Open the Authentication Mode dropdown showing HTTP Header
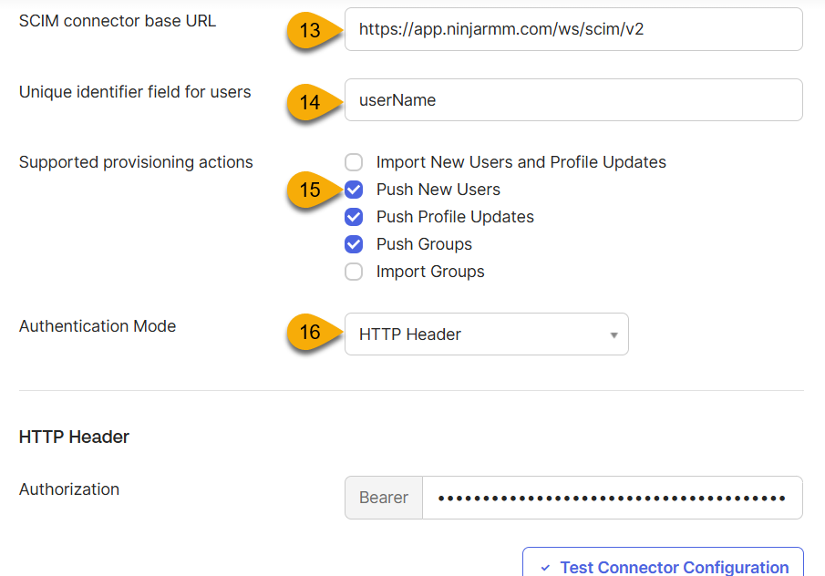The width and height of the screenshot is (825, 576). 486,334
